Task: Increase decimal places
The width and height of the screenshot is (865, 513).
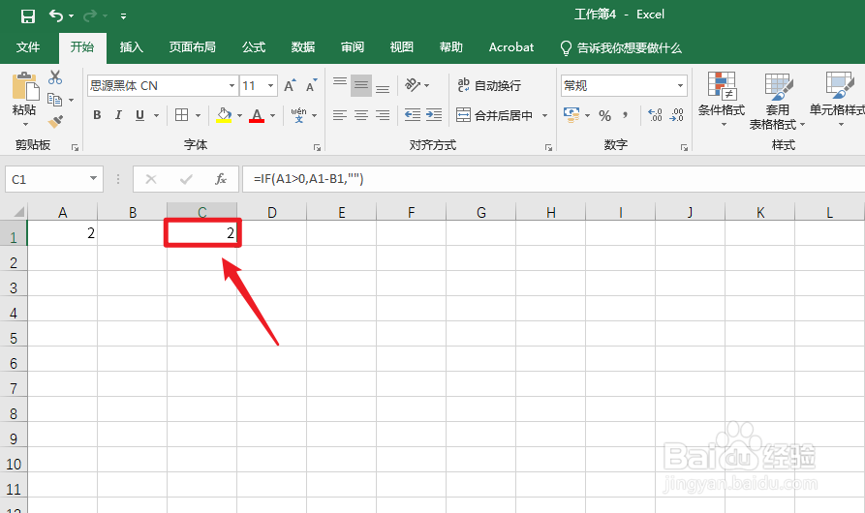Action: [x=655, y=114]
